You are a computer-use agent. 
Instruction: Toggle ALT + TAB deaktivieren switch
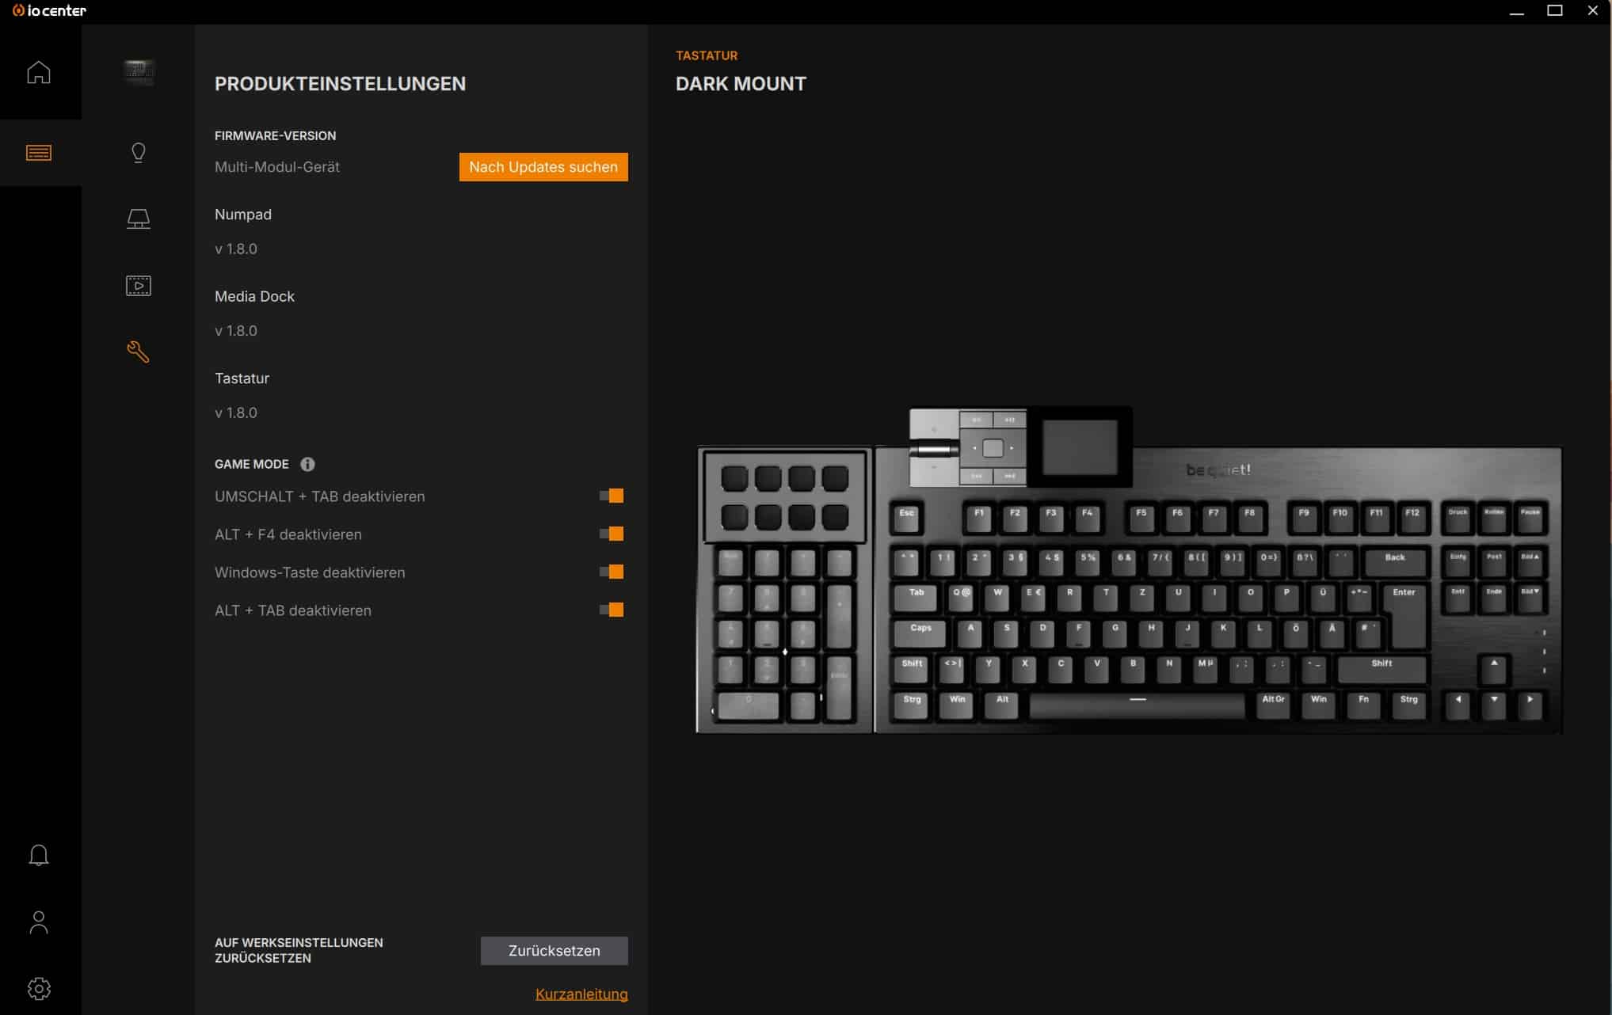612,610
